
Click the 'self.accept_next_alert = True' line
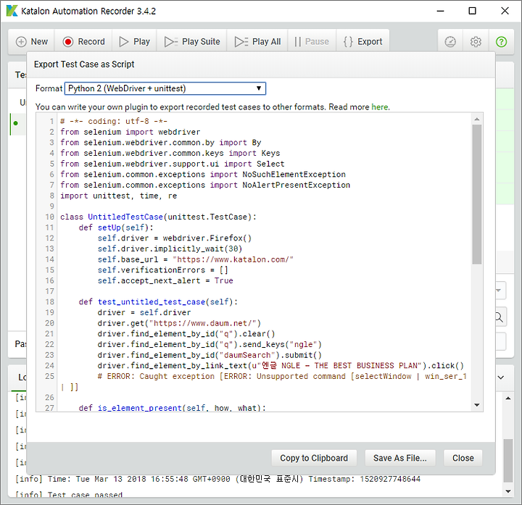165,281
